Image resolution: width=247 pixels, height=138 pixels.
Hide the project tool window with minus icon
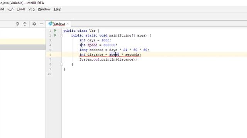[x=42, y=24]
